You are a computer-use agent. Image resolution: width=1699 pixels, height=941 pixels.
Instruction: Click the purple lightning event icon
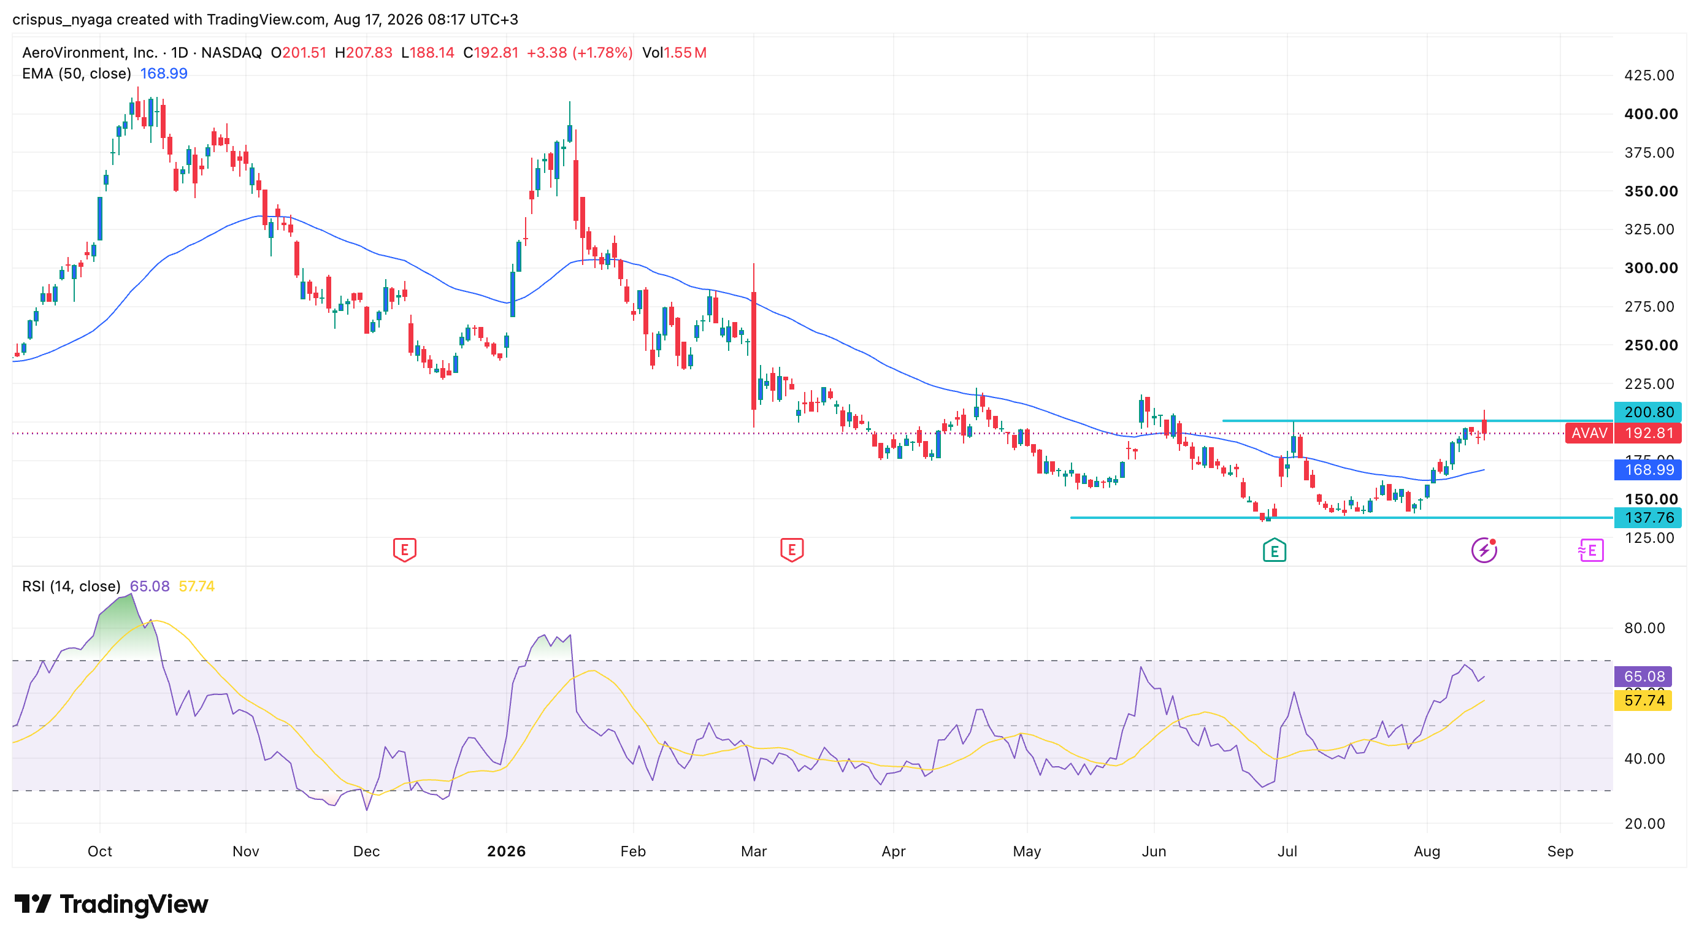tap(1484, 550)
